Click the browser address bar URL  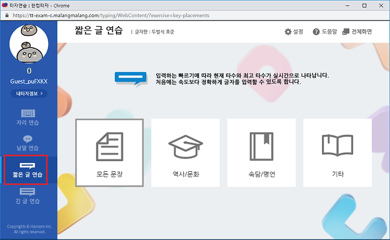tap(111, 15)
